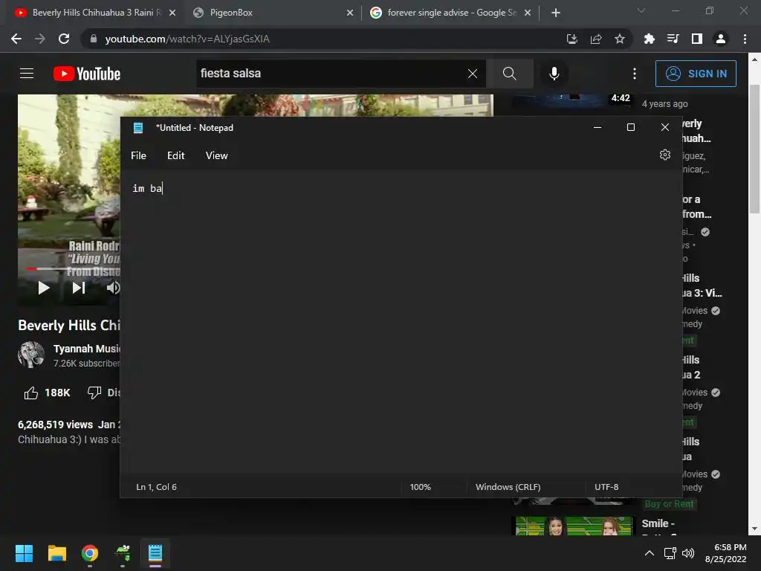
Task: Toggle Chrome side panel
Action: point(697,39)
